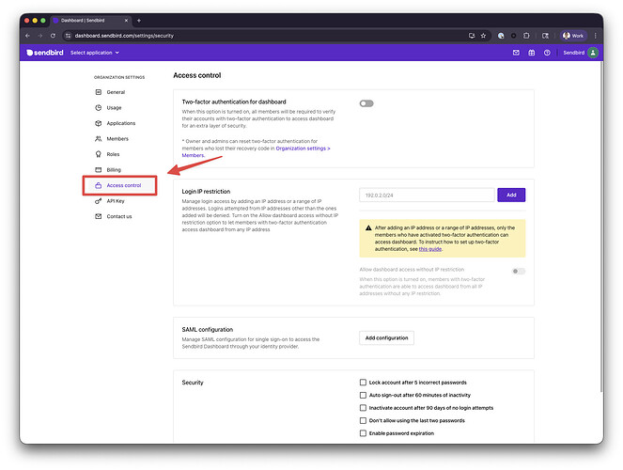Open the Usage settings page

(x=114, y=108)
